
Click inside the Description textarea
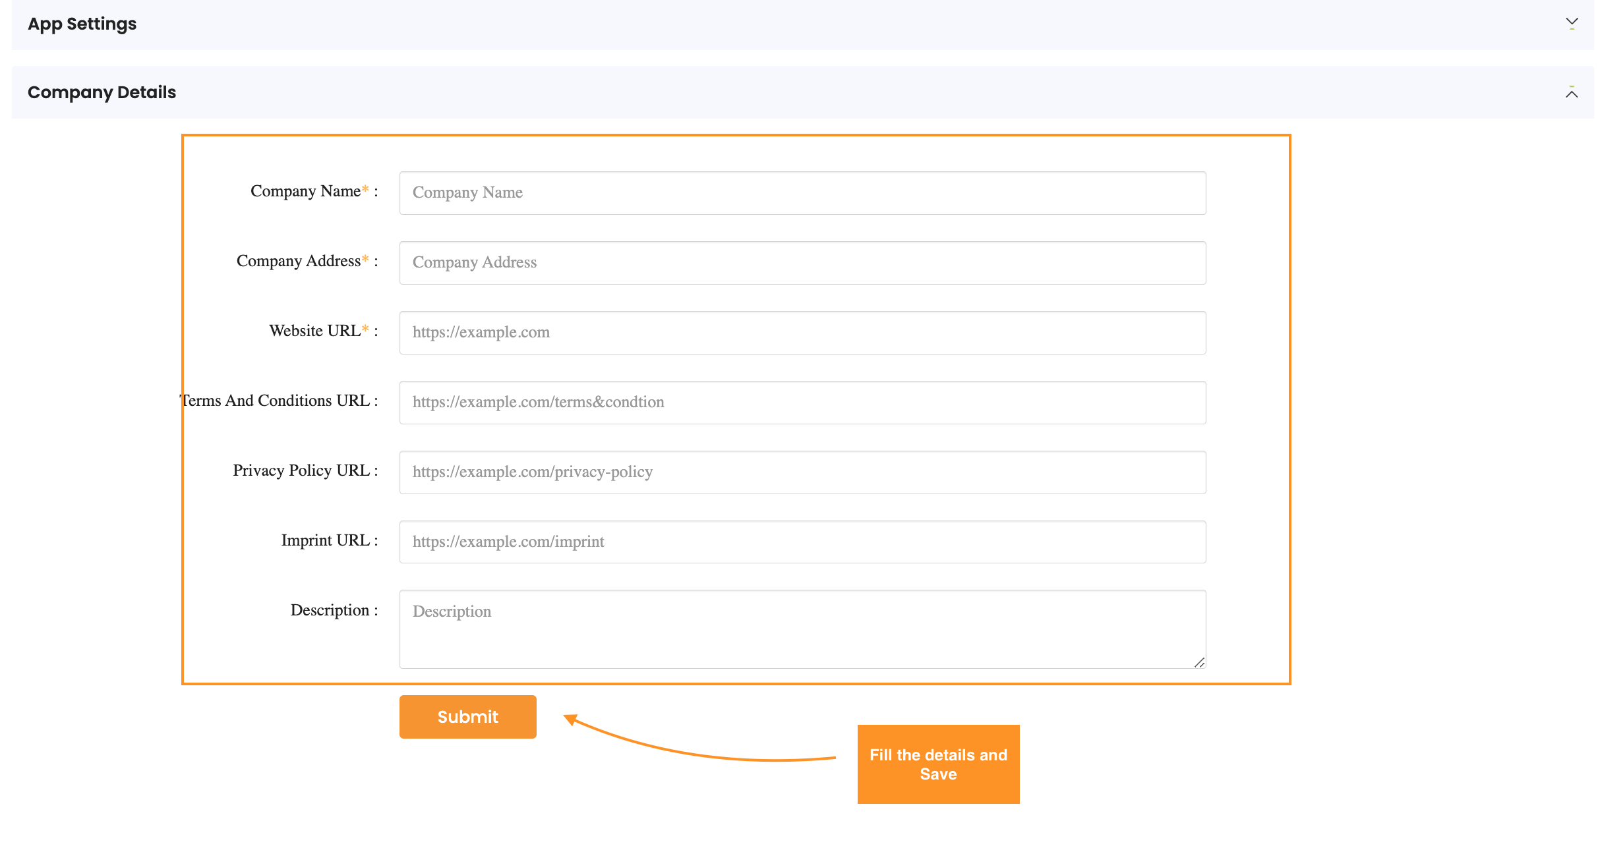tap(802, 629)
